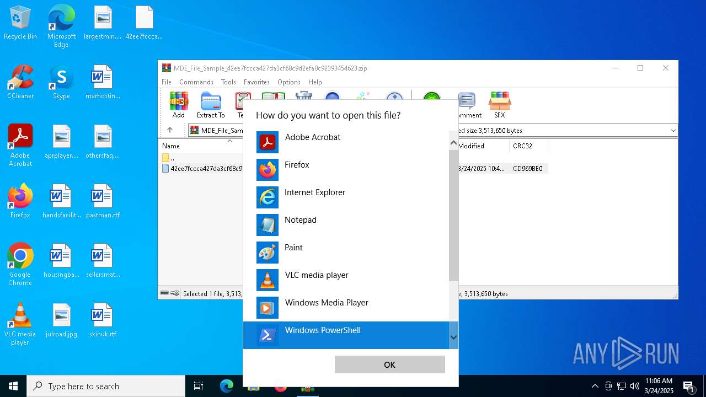
Task: Click CRC32 value CD969BE0
Action: pos(528,169)
